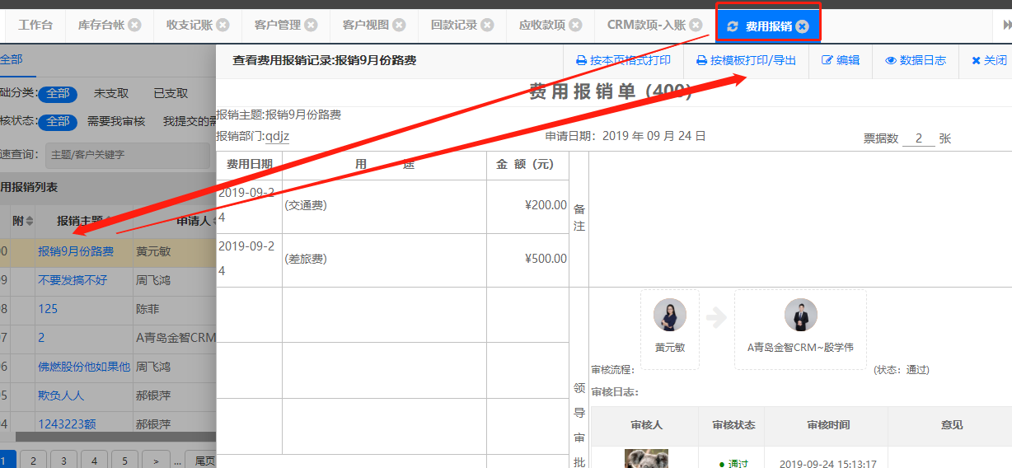
Task: Click the next page > button
Action: click(x=156, y=461)
